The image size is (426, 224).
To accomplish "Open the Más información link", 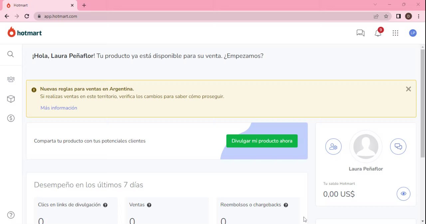I will (59, 108).
